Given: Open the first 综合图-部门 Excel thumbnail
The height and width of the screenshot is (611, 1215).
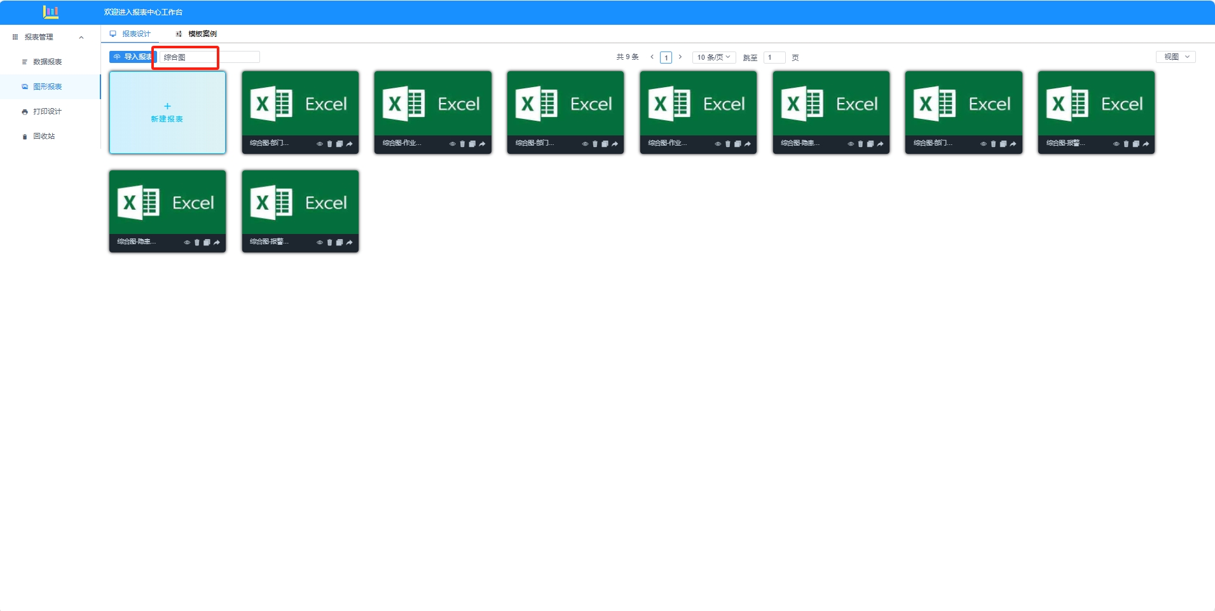Looking at the screenshot, I should [x=300, y=103].
